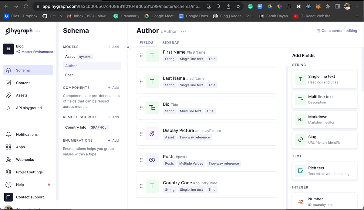Open the Author model options menu

pyautogui.click(x=183, y=31)
